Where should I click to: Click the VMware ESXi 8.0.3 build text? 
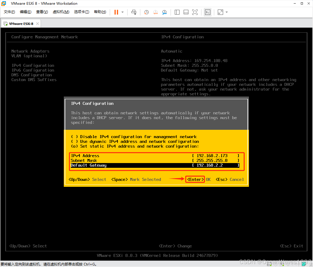157,256
